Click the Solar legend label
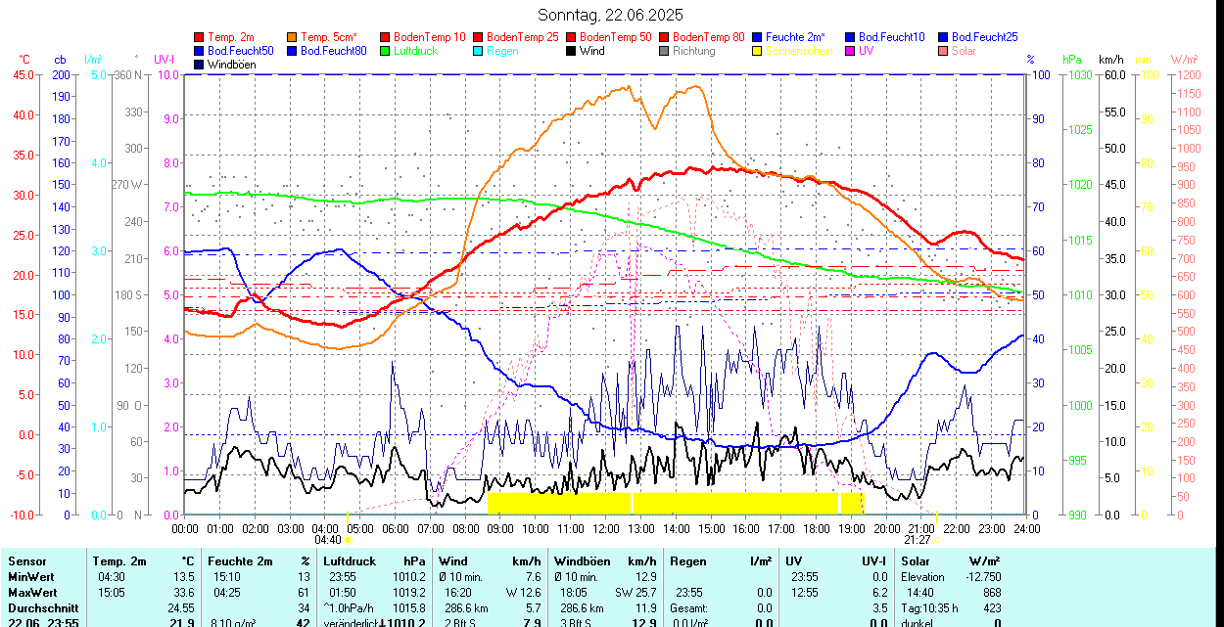This screenshot has width=1224, height=627. click(964, 51)
